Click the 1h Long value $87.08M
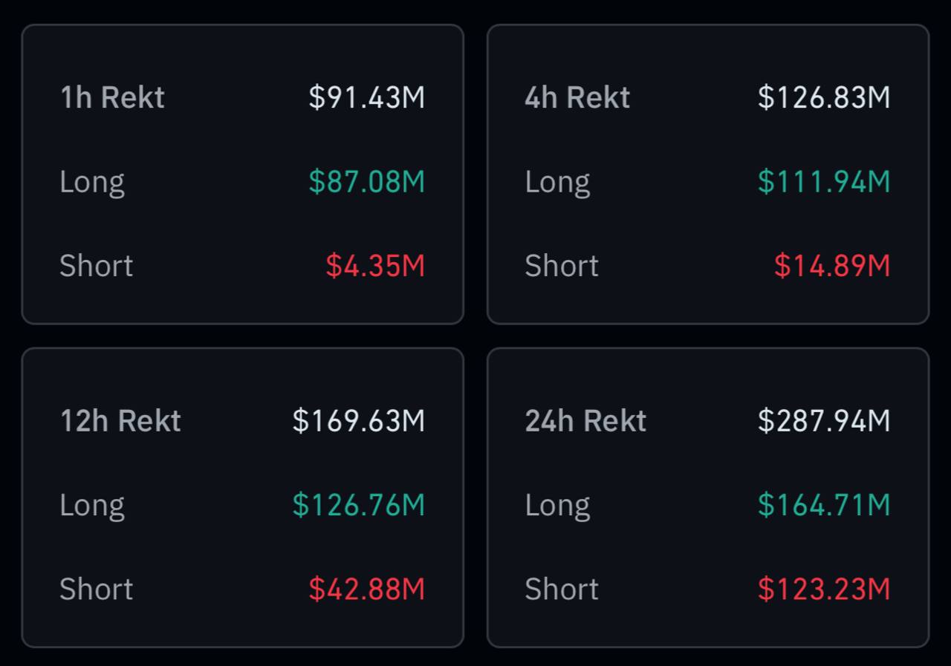The width and height of the screenshot is (951, 666). click(x=366, y=182)
